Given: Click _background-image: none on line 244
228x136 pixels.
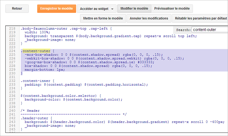Looking at the screenshot, I should point(50,126).
